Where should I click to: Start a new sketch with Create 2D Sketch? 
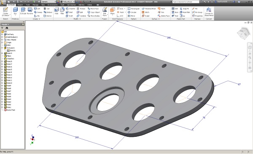(x=5, y=12)
